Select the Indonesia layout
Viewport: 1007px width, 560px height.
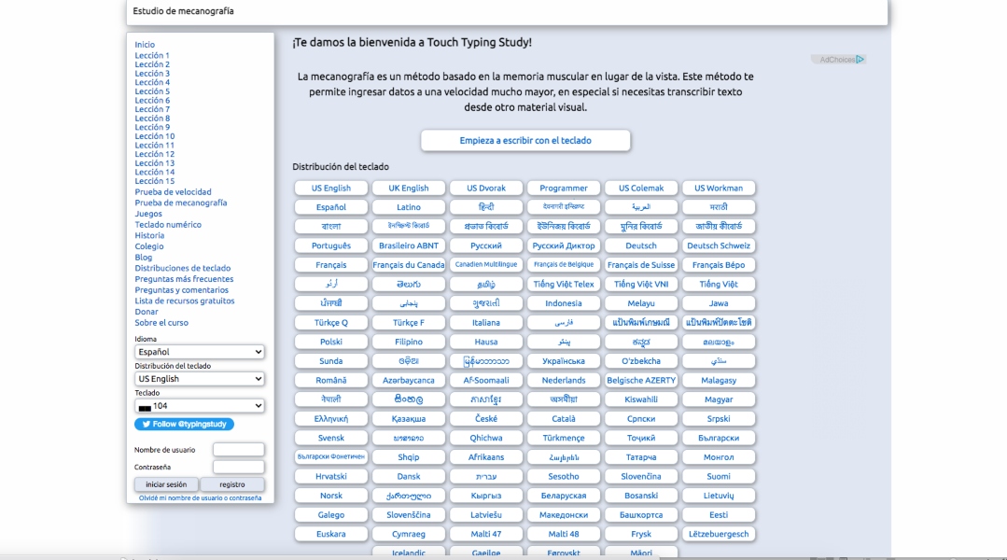pyautogui.click(x=563, y=303)
